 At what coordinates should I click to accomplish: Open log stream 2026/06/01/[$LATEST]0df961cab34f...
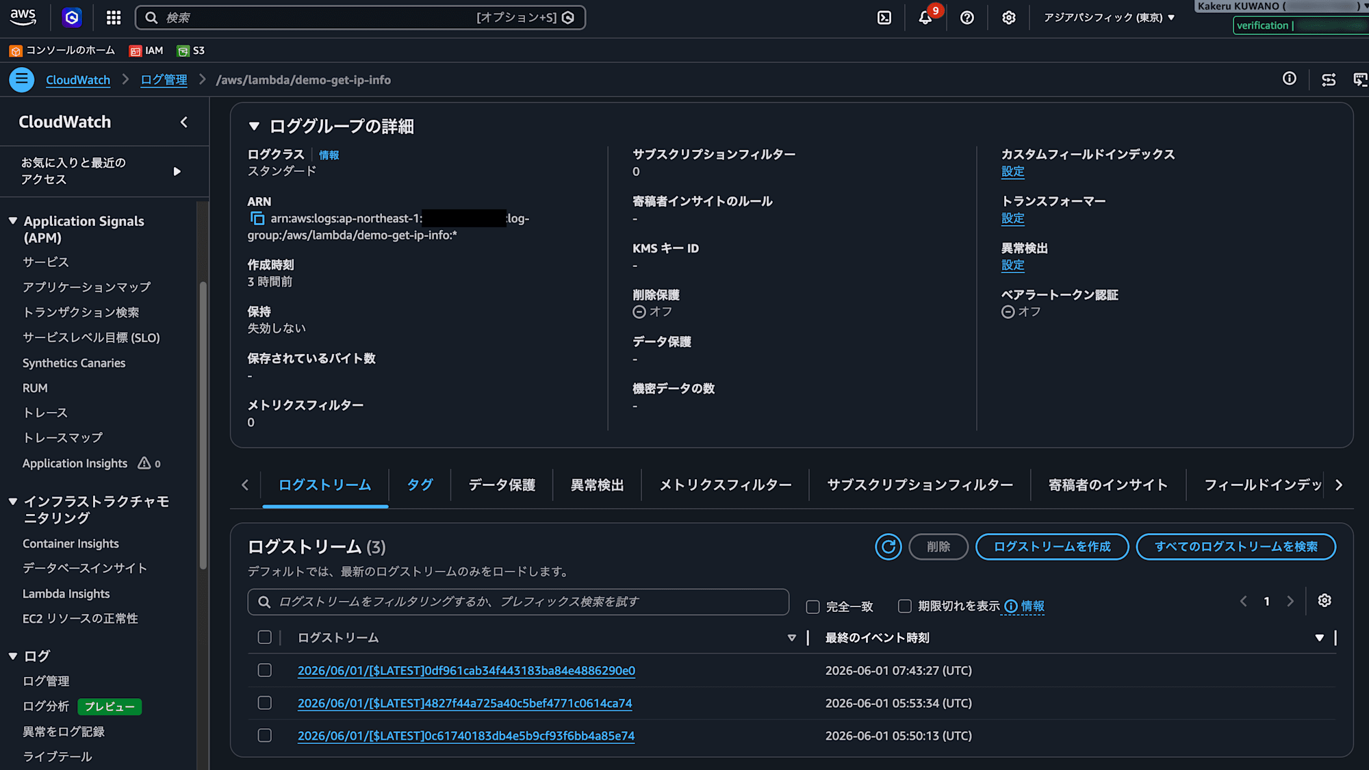pyautogui.click(x=466, y=670)
